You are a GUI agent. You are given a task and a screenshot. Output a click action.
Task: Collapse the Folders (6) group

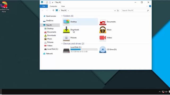click(62, 16)
